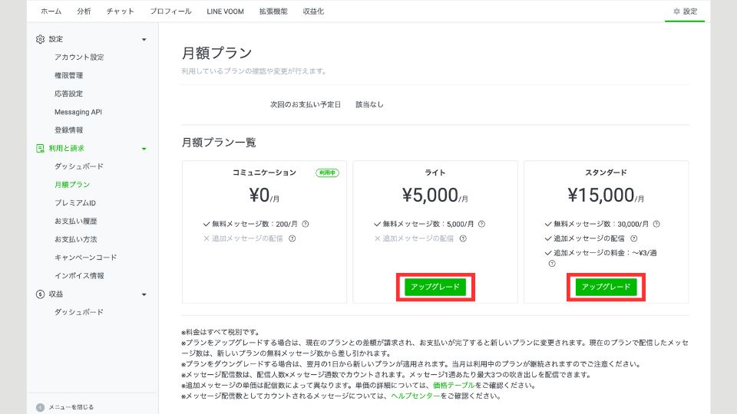Upgrade to the スタンダード plan
Image resolution: width=737 pixels, height=414 pixels.
[606, 287]
